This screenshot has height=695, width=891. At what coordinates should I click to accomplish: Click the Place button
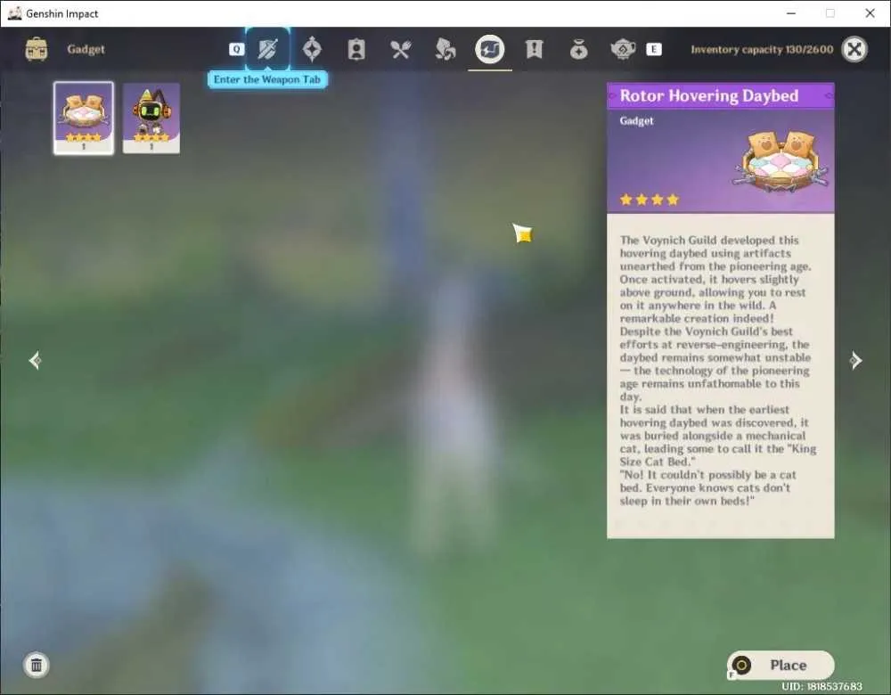coord(781,665)
